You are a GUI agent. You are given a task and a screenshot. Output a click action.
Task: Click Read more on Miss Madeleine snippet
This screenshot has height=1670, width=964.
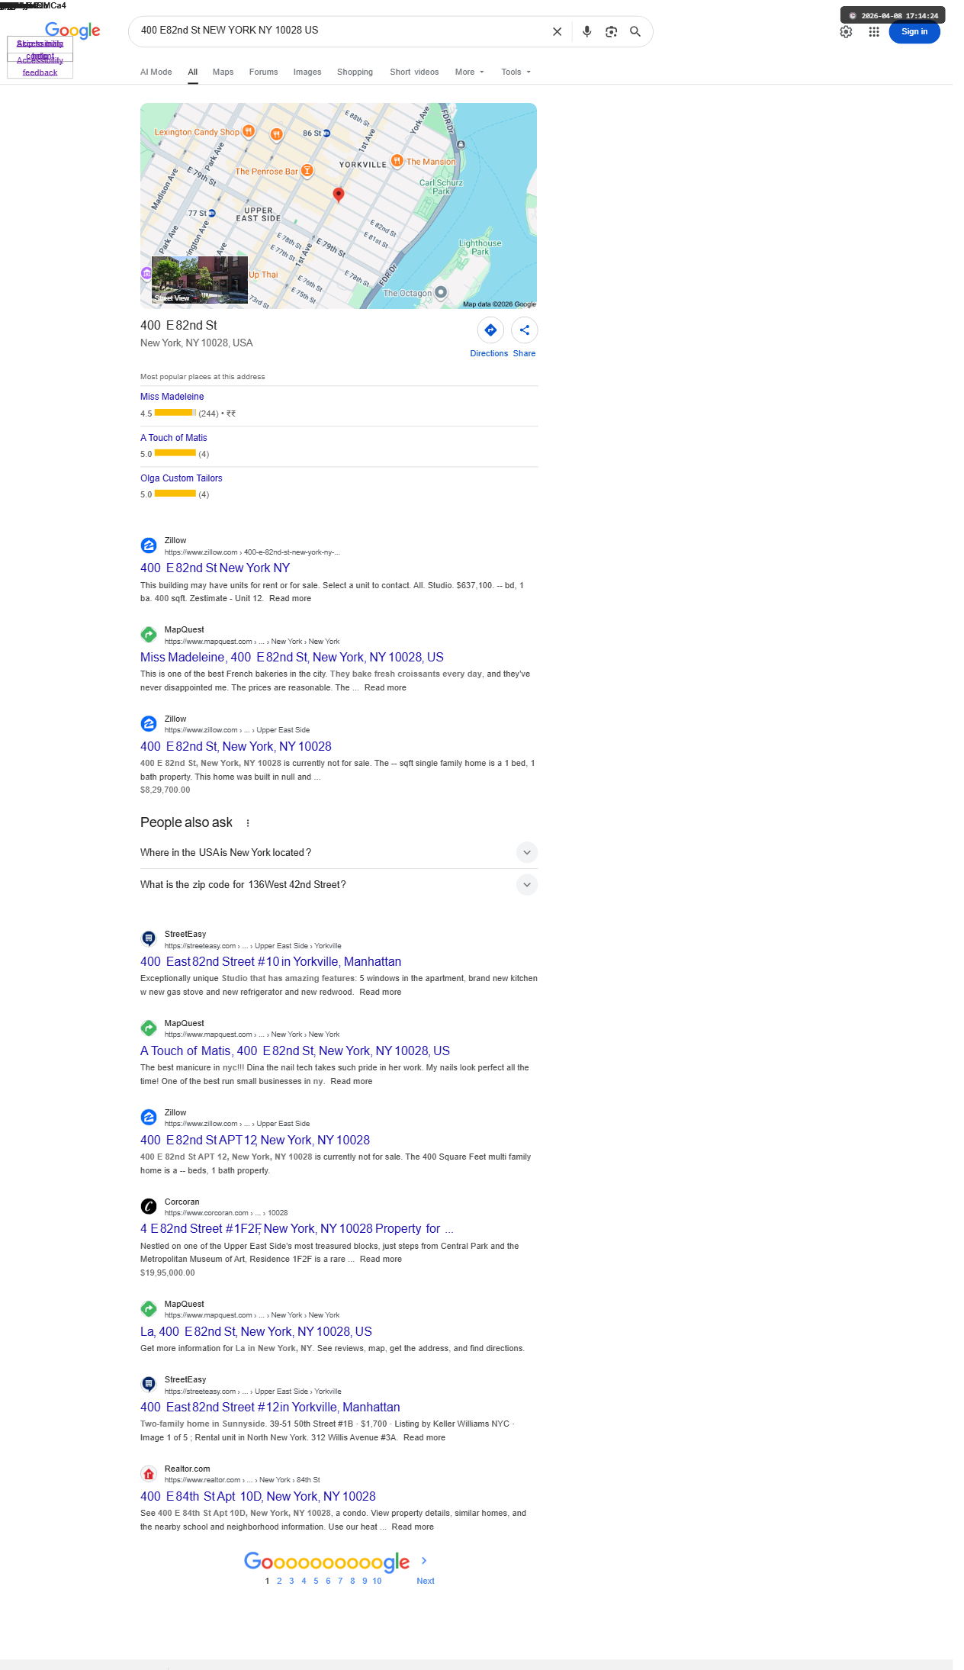point(385,688)
